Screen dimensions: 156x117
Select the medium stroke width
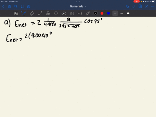click(x=122, y=13)
